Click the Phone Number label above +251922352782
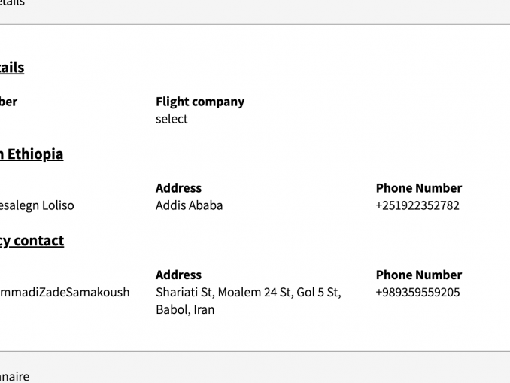Image resolution: width=510 pixels, height=383 pixels. (418, 188)
